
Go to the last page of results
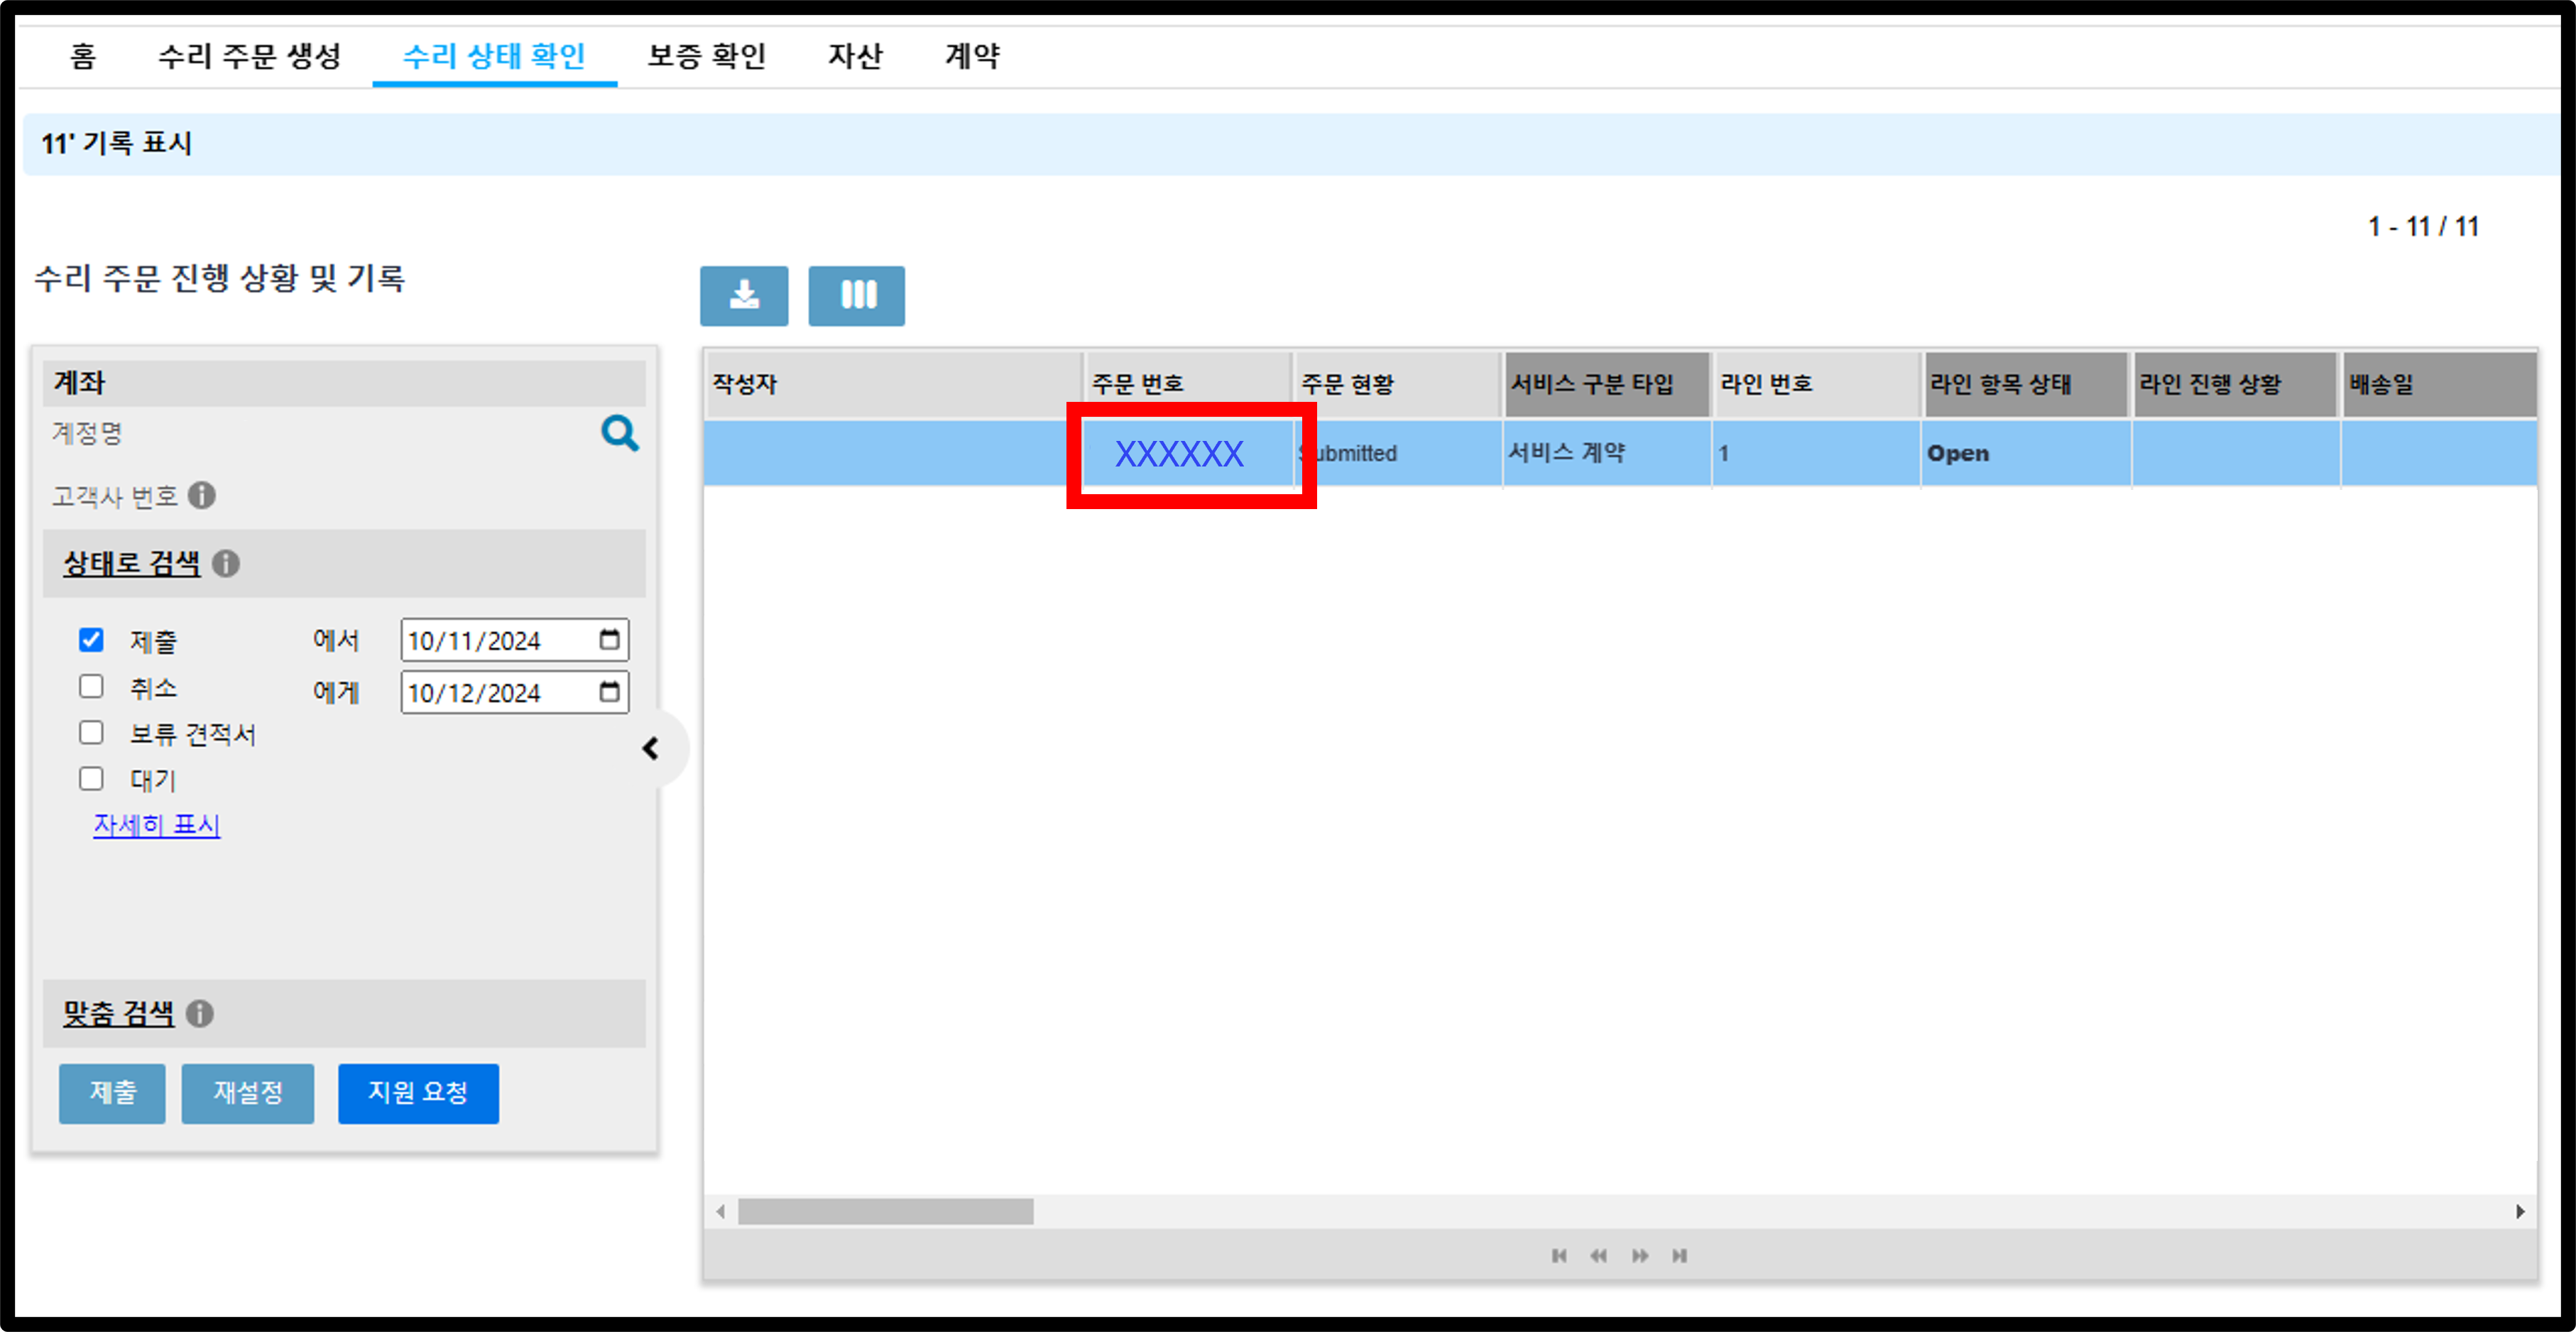tap(1679, 1256)
